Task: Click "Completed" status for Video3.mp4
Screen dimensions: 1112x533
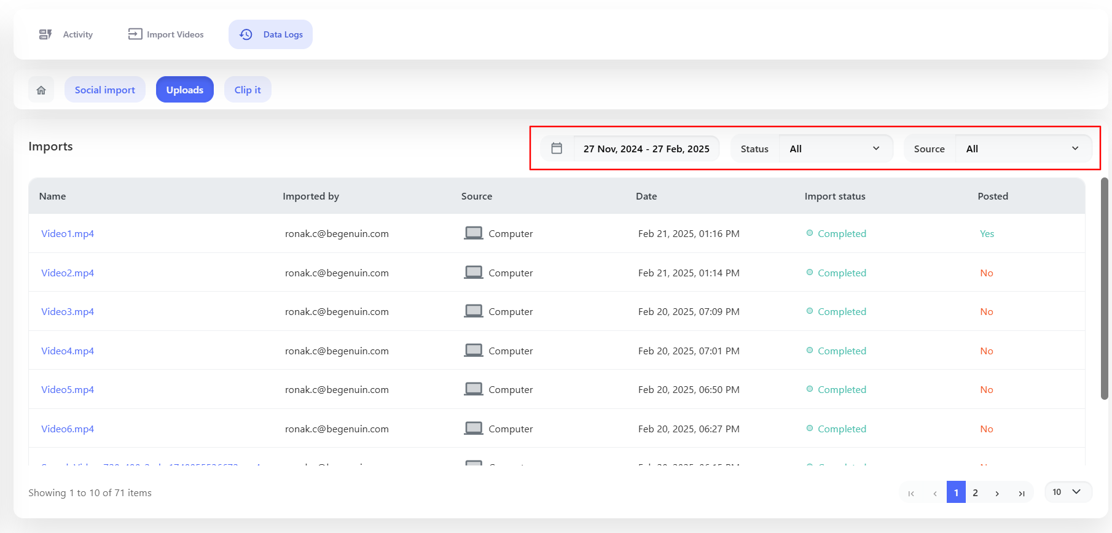Action: pos(842,311)
